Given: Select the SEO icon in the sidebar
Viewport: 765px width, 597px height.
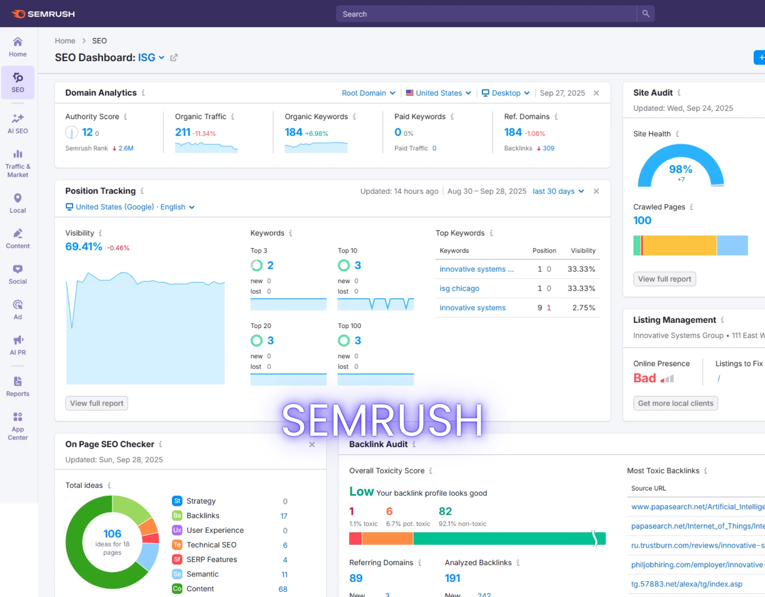Looking at the screenshot, I should pyautogui.click(x=18, y=82).
